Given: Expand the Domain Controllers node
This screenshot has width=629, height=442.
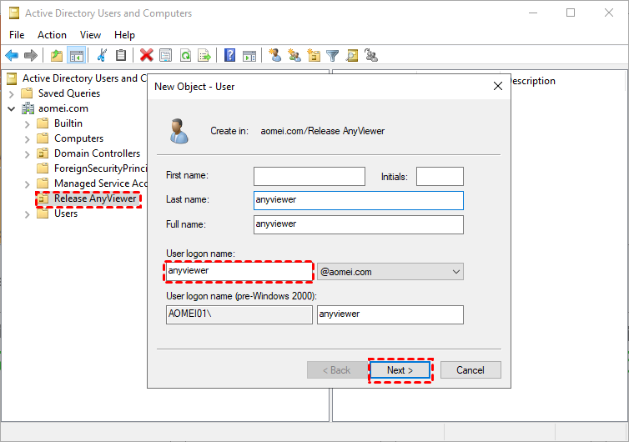Looking at the screenshot, I should 28,153.
